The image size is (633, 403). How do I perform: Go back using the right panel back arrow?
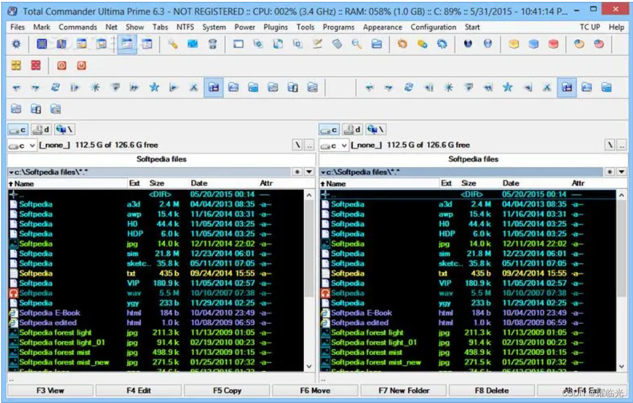(x=369, y=87)
